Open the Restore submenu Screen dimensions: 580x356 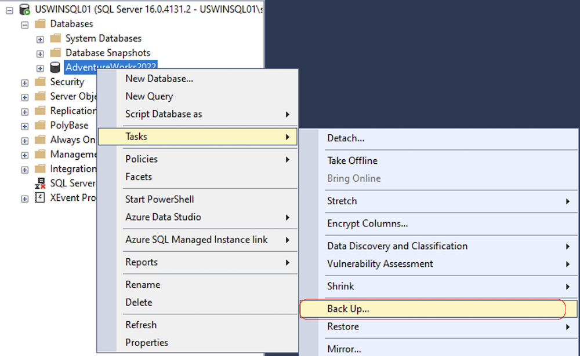click(343, 327)
